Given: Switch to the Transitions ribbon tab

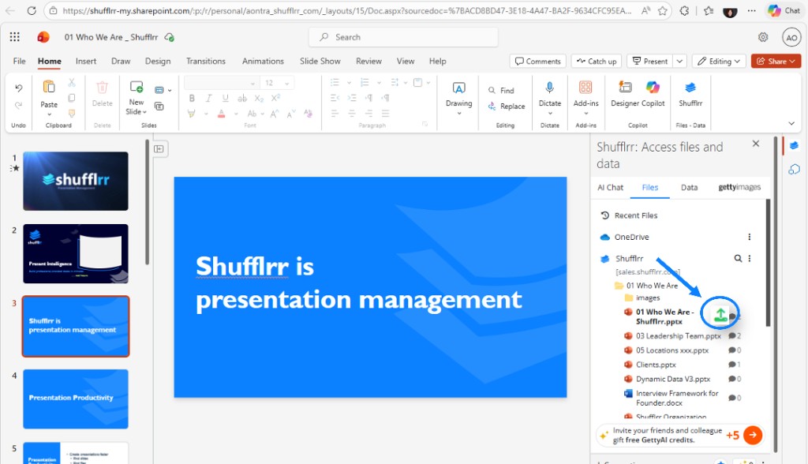Looking at the screenshot, I should (205, 61).
